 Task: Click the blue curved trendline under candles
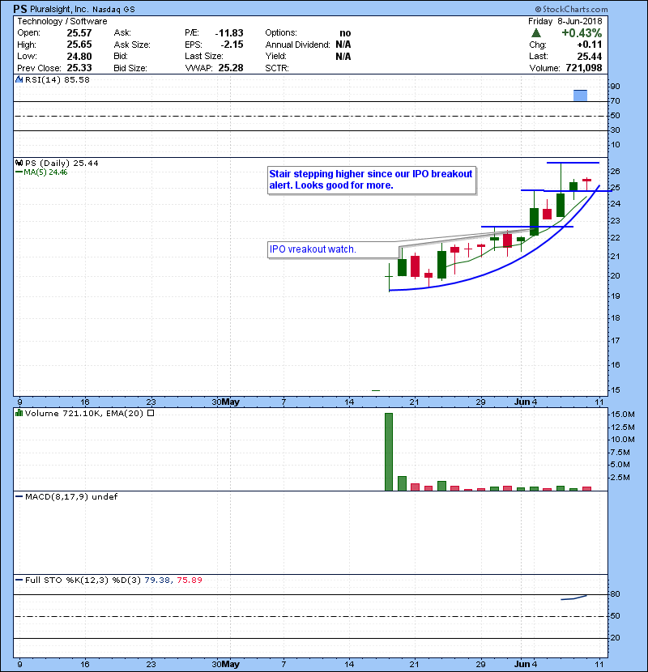(493, 270)
